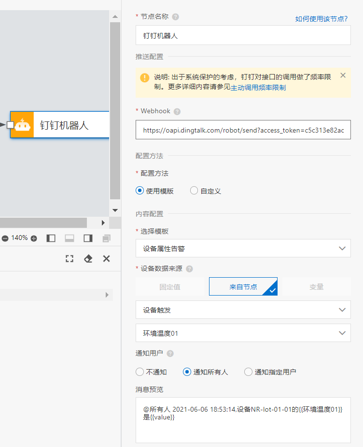Switch data source to 固定值 tab
The height and width of the screenshot is (447, 363).
click(x=170, y=286)
